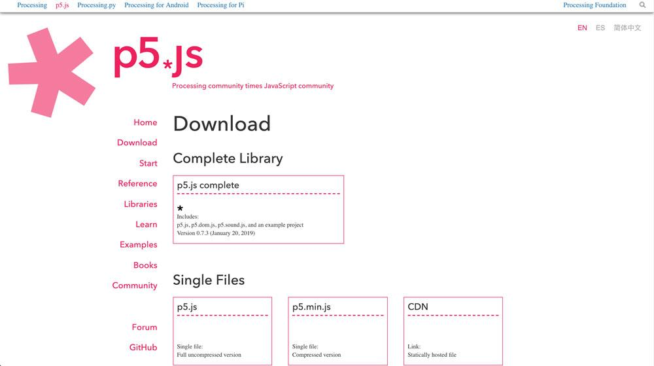Open Books in sidebar
Viewport: 654px width, 366px height.
point(145,265)
